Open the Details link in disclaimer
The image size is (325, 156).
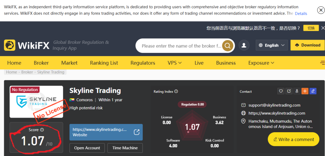301,14
